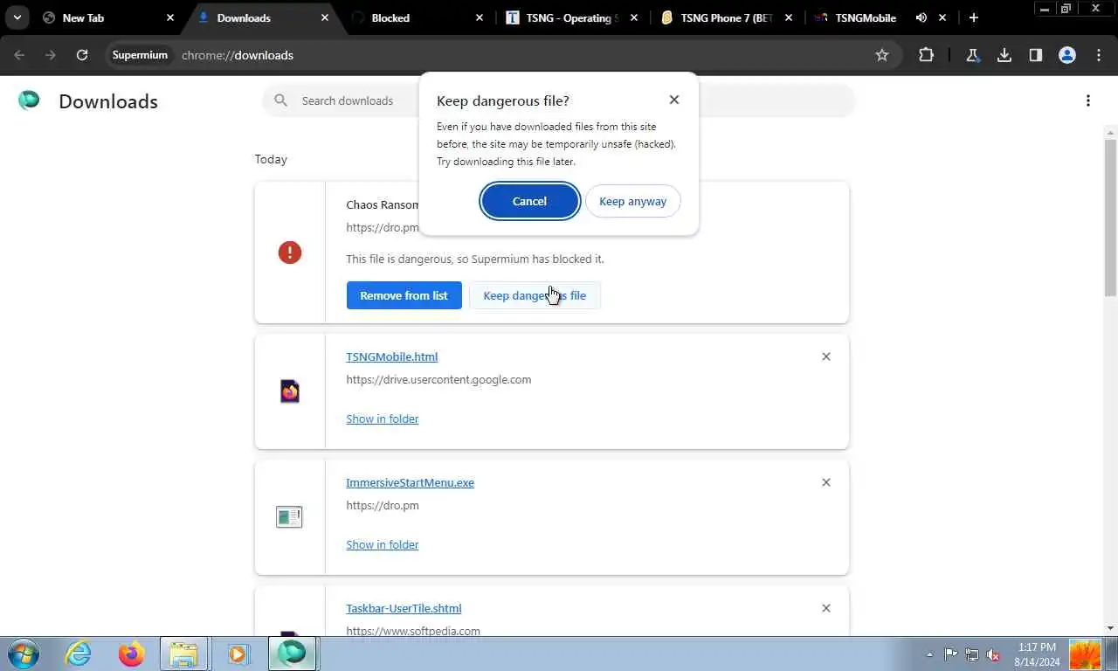Close the Blocked tab
This screenshot has width=1118, height=671.
tap(480, 17)
